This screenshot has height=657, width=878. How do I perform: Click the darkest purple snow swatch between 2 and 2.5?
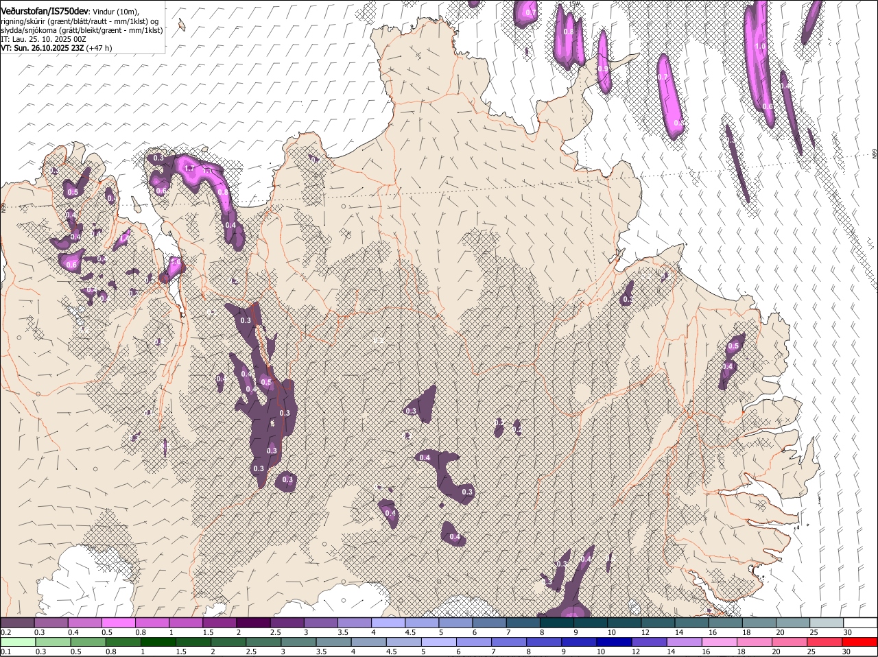tap(253, 622)
